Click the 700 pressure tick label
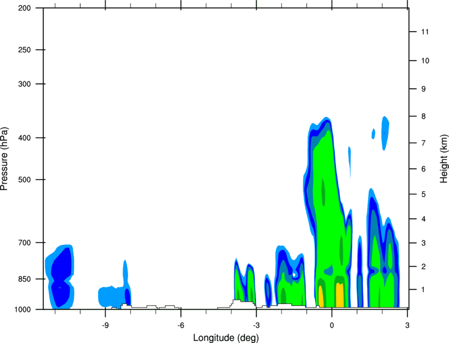 pyautogui.click(x=24, y=242)
